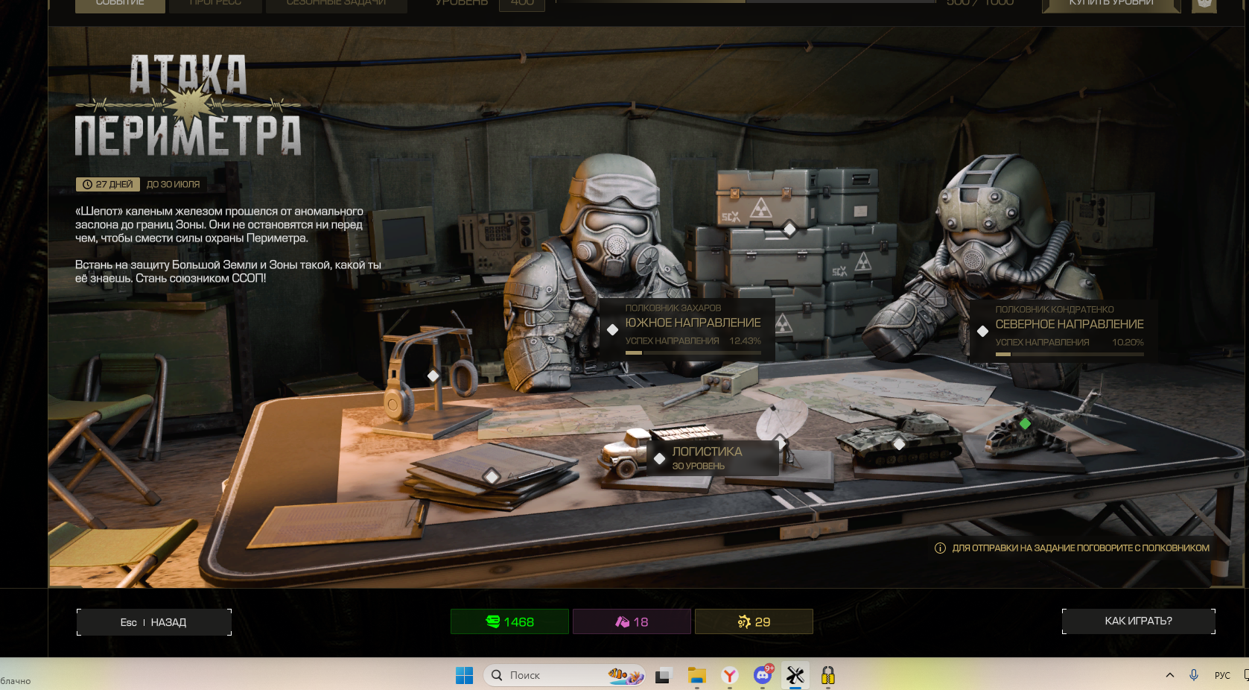The width and height of the screenshot is (1249, 690).
Task: Click the АТАКА ПЕРИМЕТРА event logo
Action: [188, 105]
